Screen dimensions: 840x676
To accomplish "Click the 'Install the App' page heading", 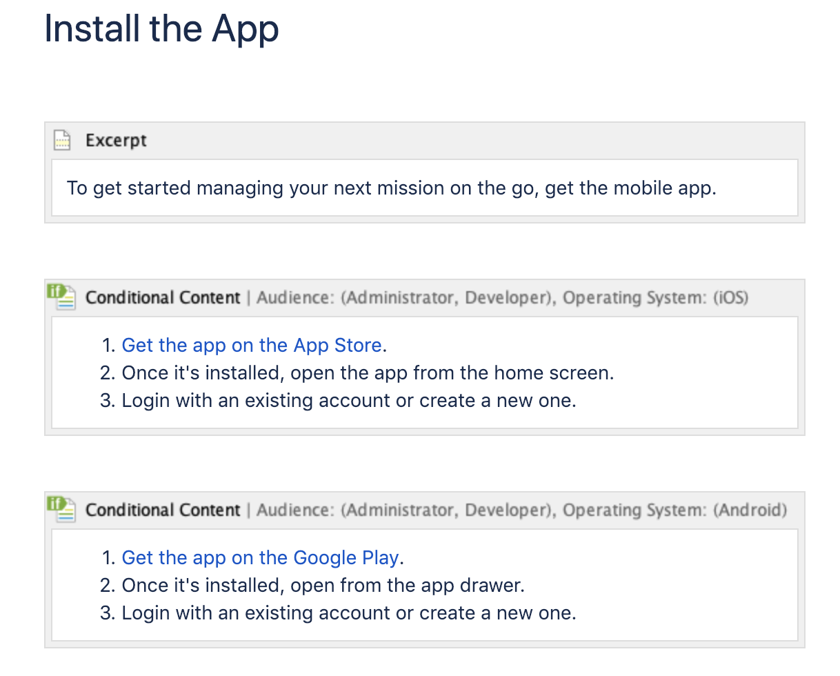I will click(161, 30).
